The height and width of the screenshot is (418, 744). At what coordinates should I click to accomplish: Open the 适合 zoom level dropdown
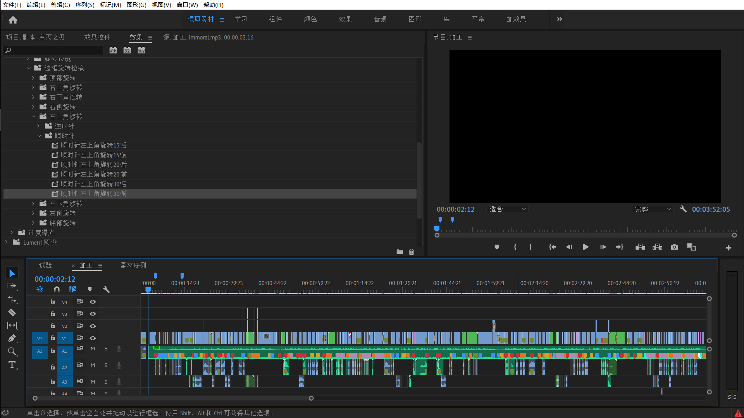tap(508, 209)
